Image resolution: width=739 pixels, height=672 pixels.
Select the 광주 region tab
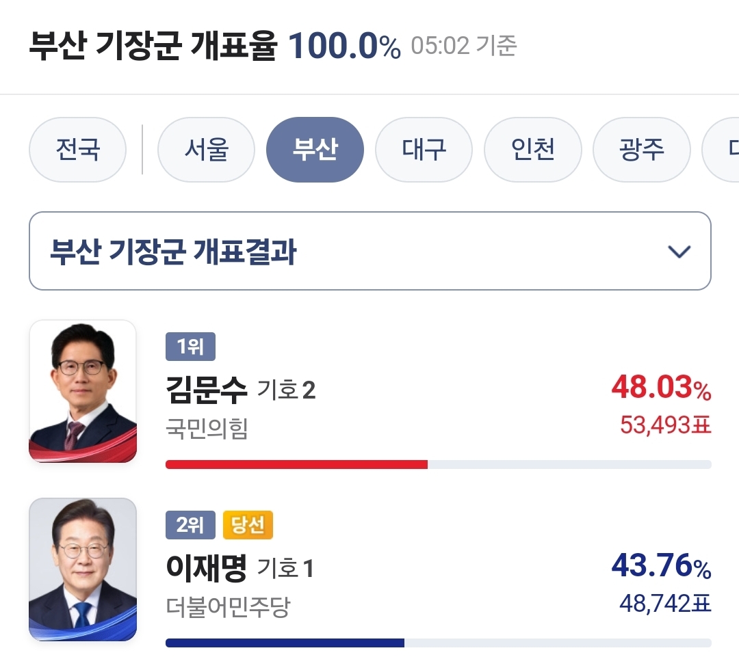pos(641,150)
